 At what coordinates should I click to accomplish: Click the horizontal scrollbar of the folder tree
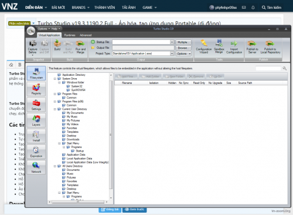78,202
